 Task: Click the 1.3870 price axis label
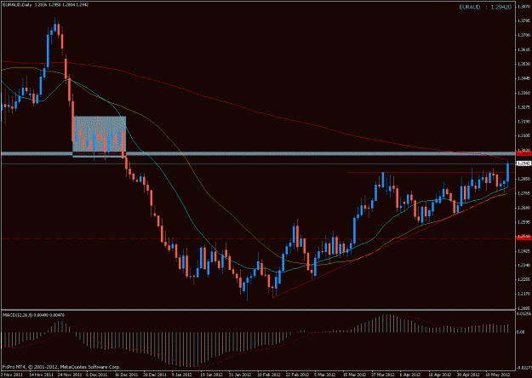[x=524, y=6]
